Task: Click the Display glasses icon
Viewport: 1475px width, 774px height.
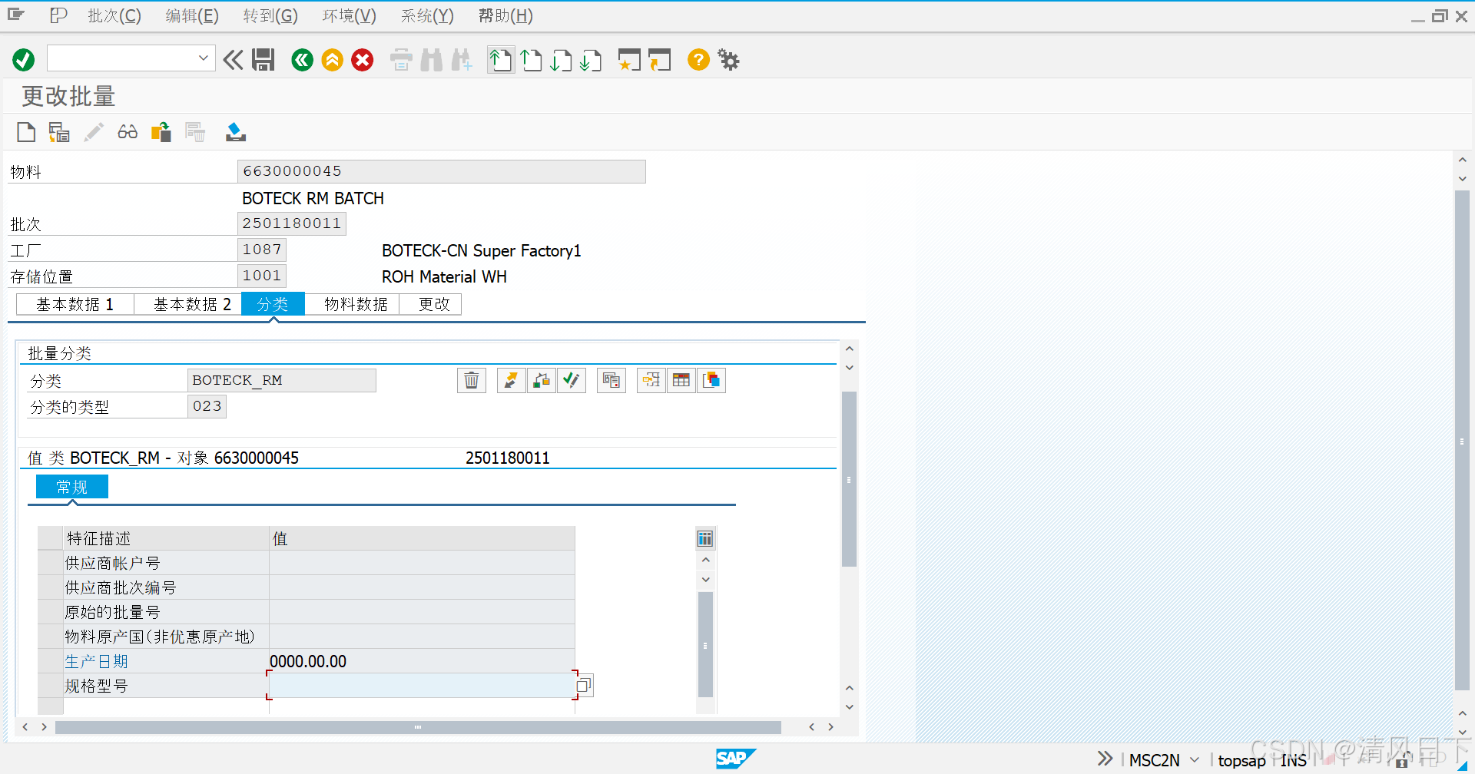Action: click(x=128, y=132)
